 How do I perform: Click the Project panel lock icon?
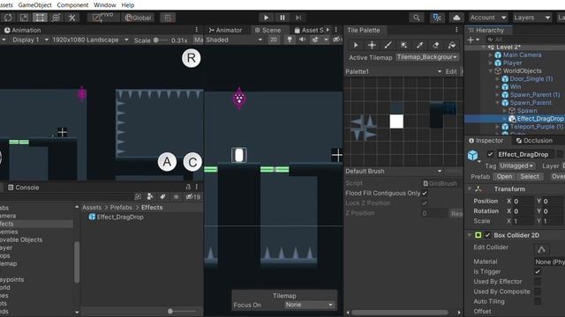(188, 187)
